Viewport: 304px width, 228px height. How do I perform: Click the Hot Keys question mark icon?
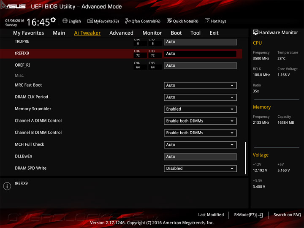point(207,21)
